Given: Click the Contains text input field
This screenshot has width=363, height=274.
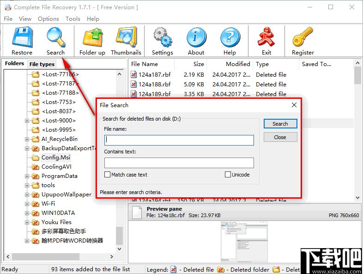Looking at the screenshot, I should (x=179, y=163).
